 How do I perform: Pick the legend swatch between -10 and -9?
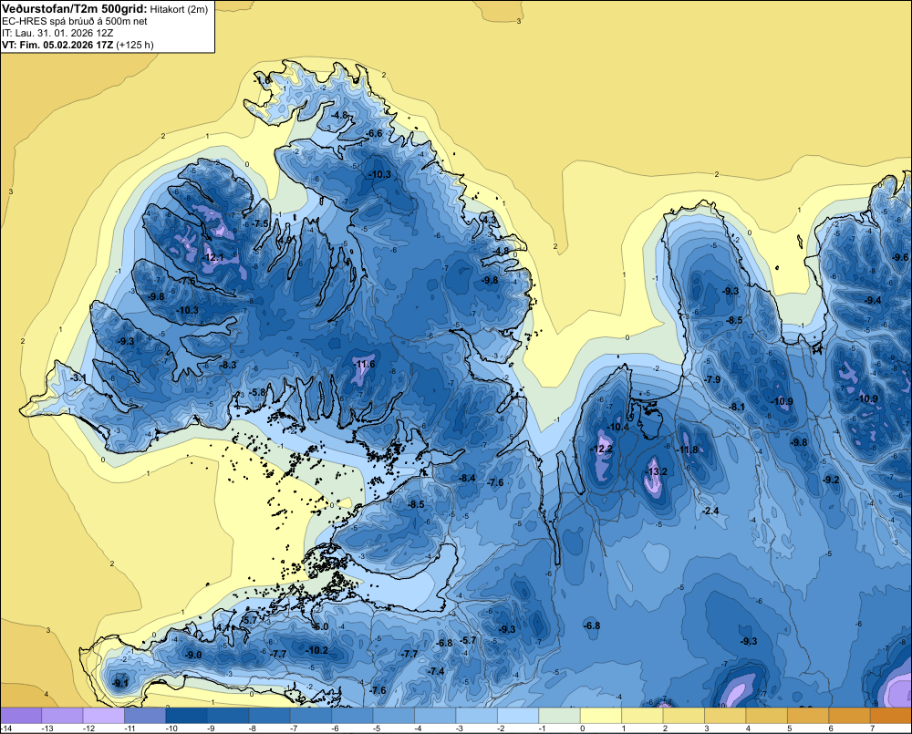[187, 716]
